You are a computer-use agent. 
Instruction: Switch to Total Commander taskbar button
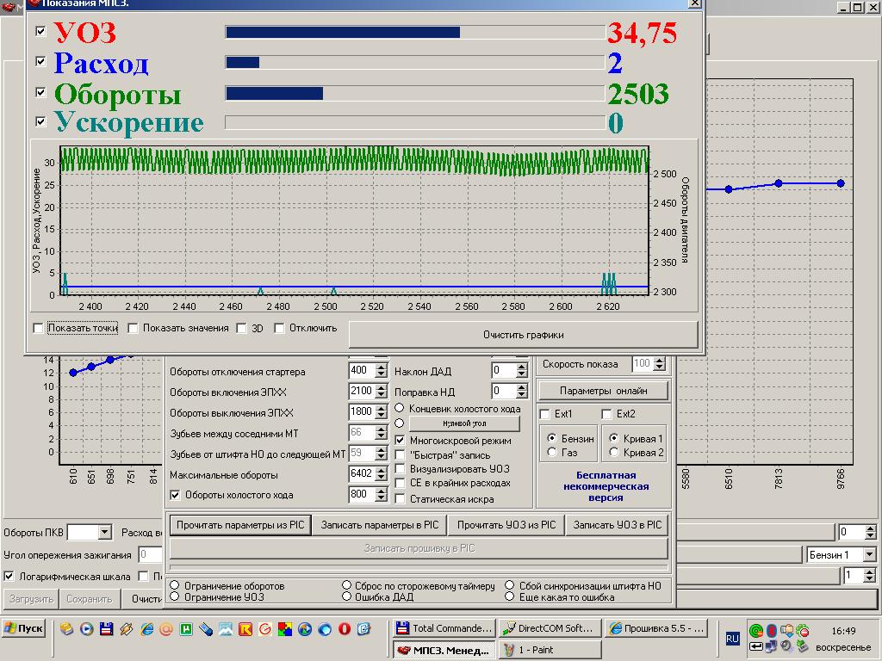tap(444, 628)
